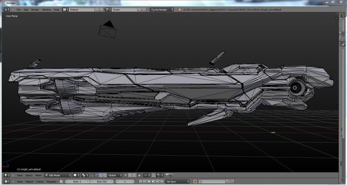
Task: Open the Mesh menu in viewport header
Action: (x=38, y=175)
